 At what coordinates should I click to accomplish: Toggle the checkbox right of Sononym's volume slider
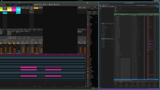[156, 5]
